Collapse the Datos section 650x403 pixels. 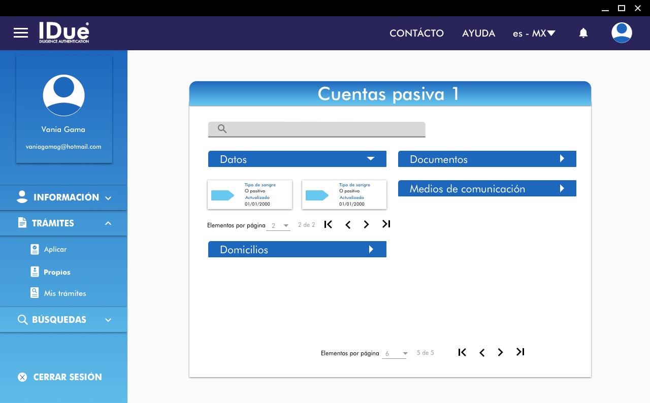tap(371, 159)
